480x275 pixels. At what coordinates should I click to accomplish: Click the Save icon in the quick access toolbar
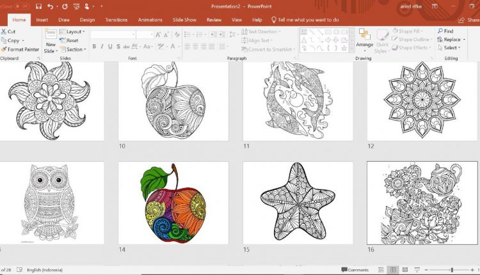[x=39, y=7]
